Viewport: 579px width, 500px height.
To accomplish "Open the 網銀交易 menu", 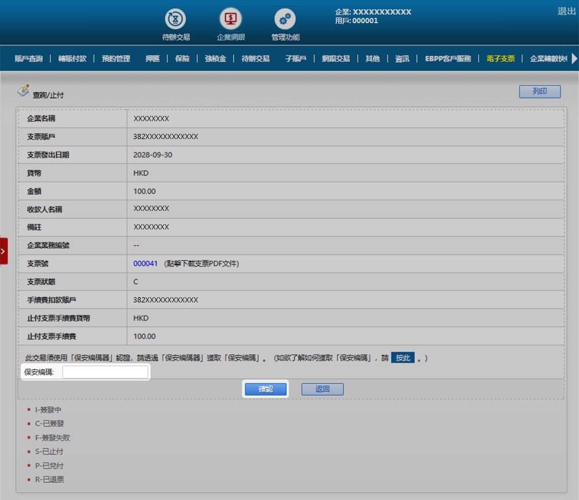I will 336,59.
